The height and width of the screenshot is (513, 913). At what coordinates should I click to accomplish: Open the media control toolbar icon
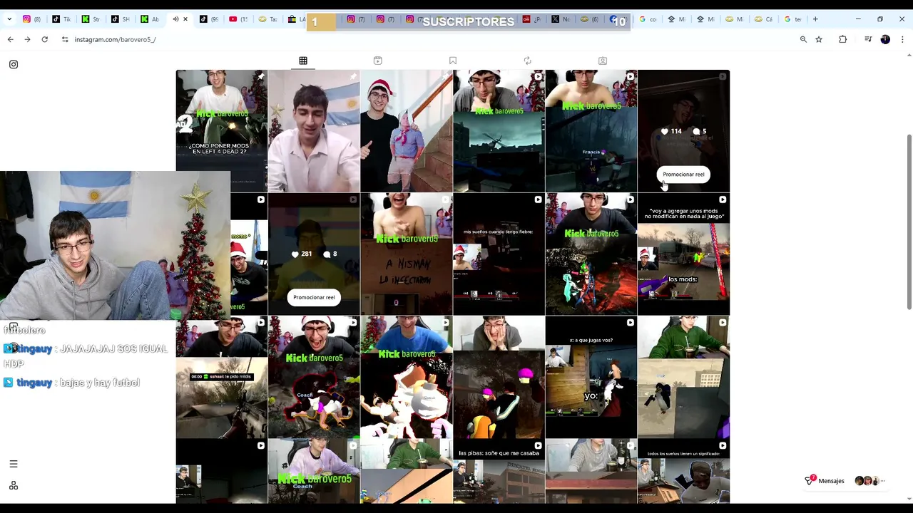tap(868, 39)
